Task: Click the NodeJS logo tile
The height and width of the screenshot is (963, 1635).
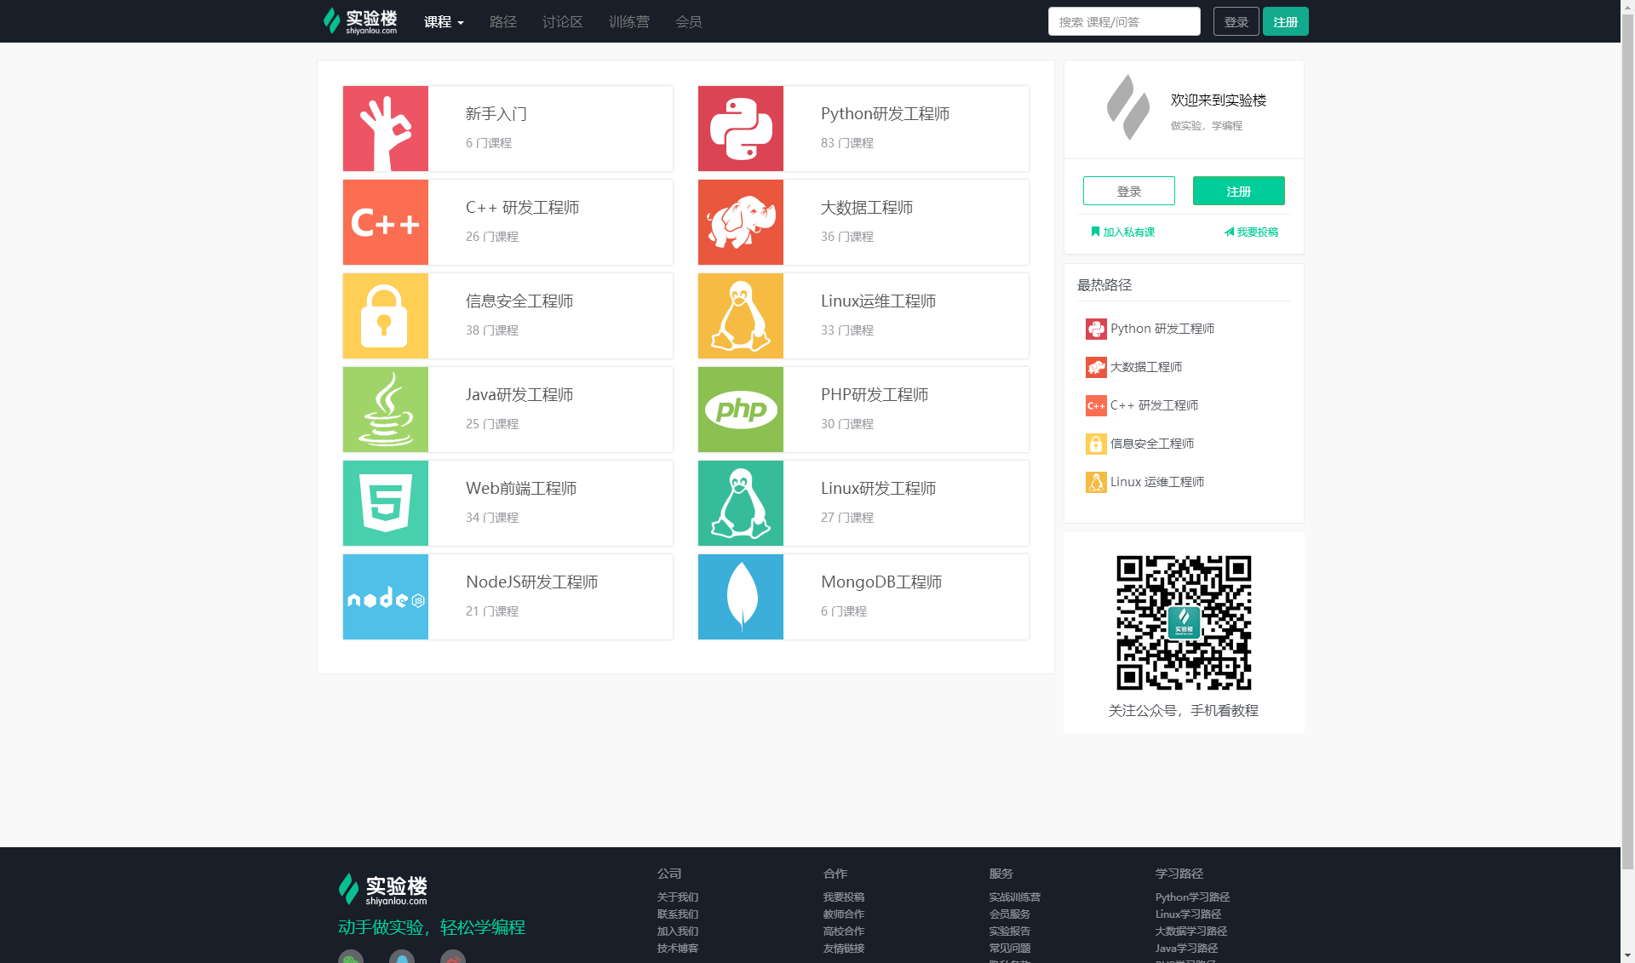Action: point(385,597)
